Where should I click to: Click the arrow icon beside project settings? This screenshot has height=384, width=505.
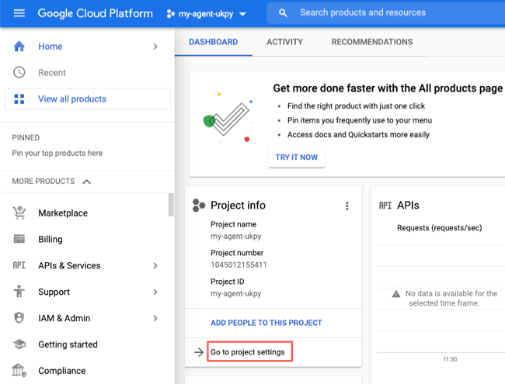[x=199, y=352]
